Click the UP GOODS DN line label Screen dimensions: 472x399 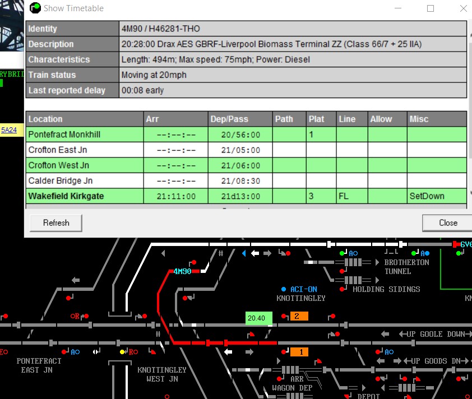pyautogui.click(x=436, y=361)
